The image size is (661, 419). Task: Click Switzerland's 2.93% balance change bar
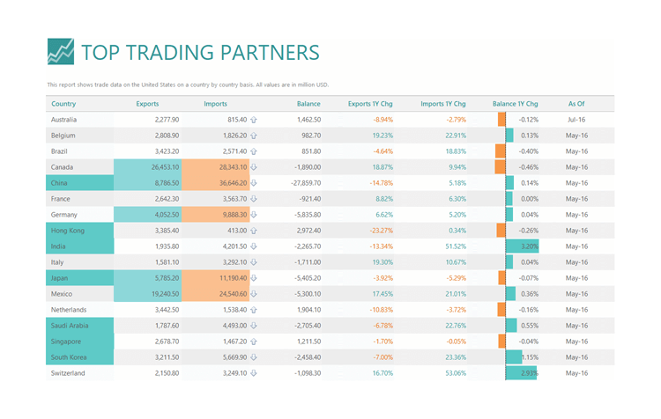[522, 373]
